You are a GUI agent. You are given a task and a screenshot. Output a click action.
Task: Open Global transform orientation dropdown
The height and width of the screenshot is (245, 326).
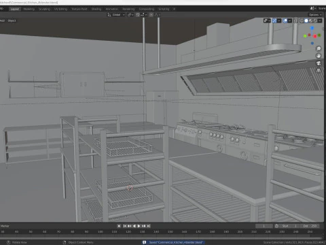[x=116, y=15]
